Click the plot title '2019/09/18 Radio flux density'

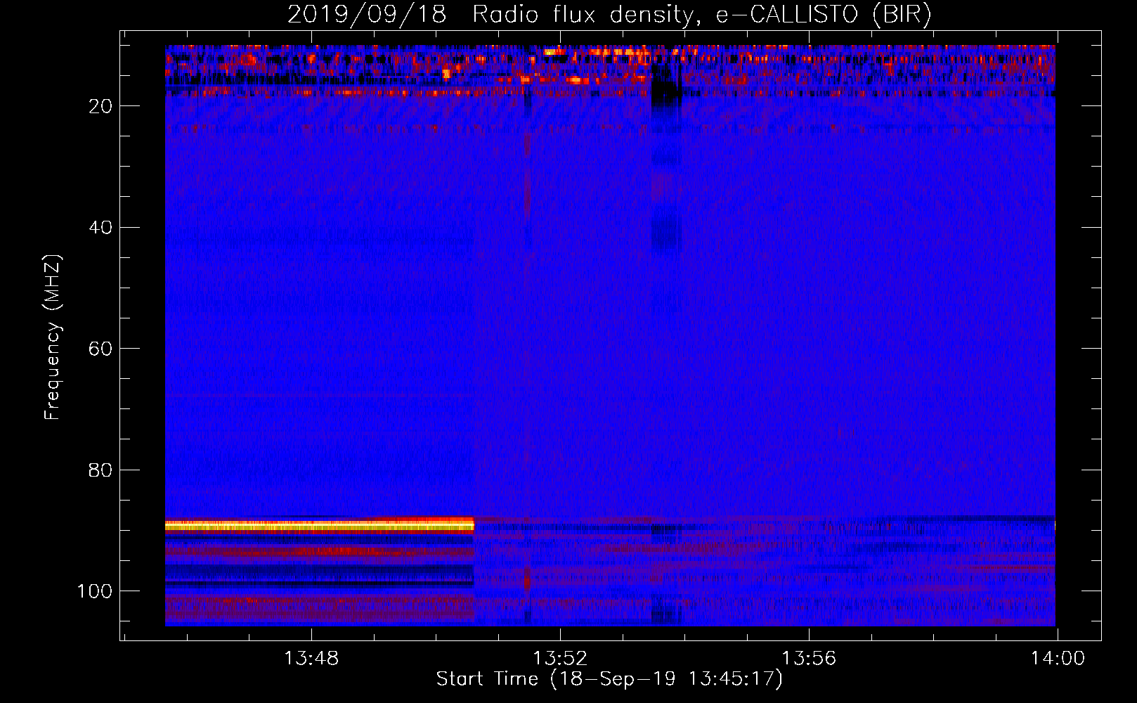tap(609, 14)
